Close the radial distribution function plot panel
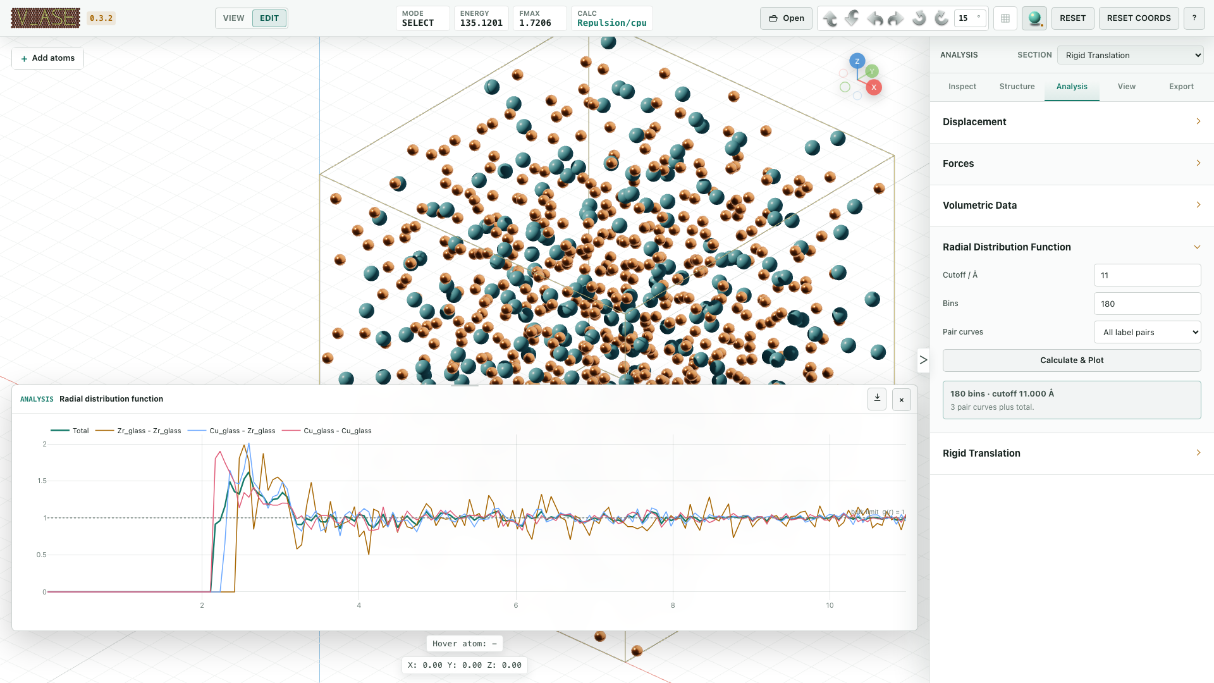The width and height of the screenshot is (1214, 683). point(902,400)
